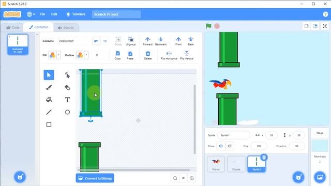Open the Outline color dropdown

click(86, 55)
